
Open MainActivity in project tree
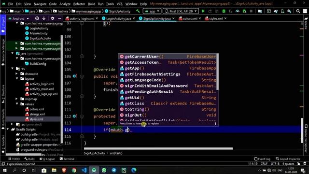click(39, 33)
